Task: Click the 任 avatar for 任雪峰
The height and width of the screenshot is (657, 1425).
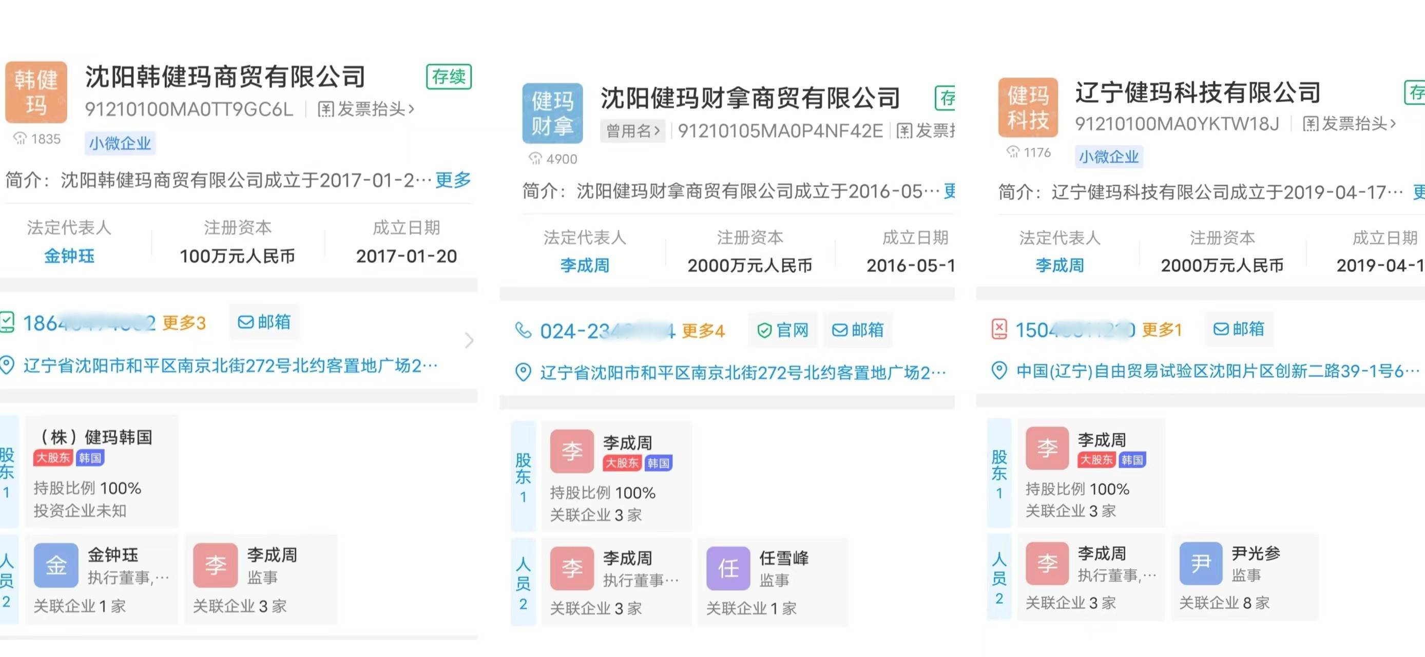Action: 728,569
